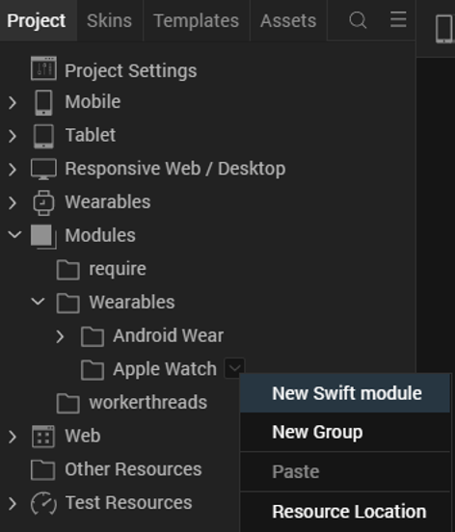455x532 pixels.
Task: Expand the Mobile tree node
Action: pos(13,102)
